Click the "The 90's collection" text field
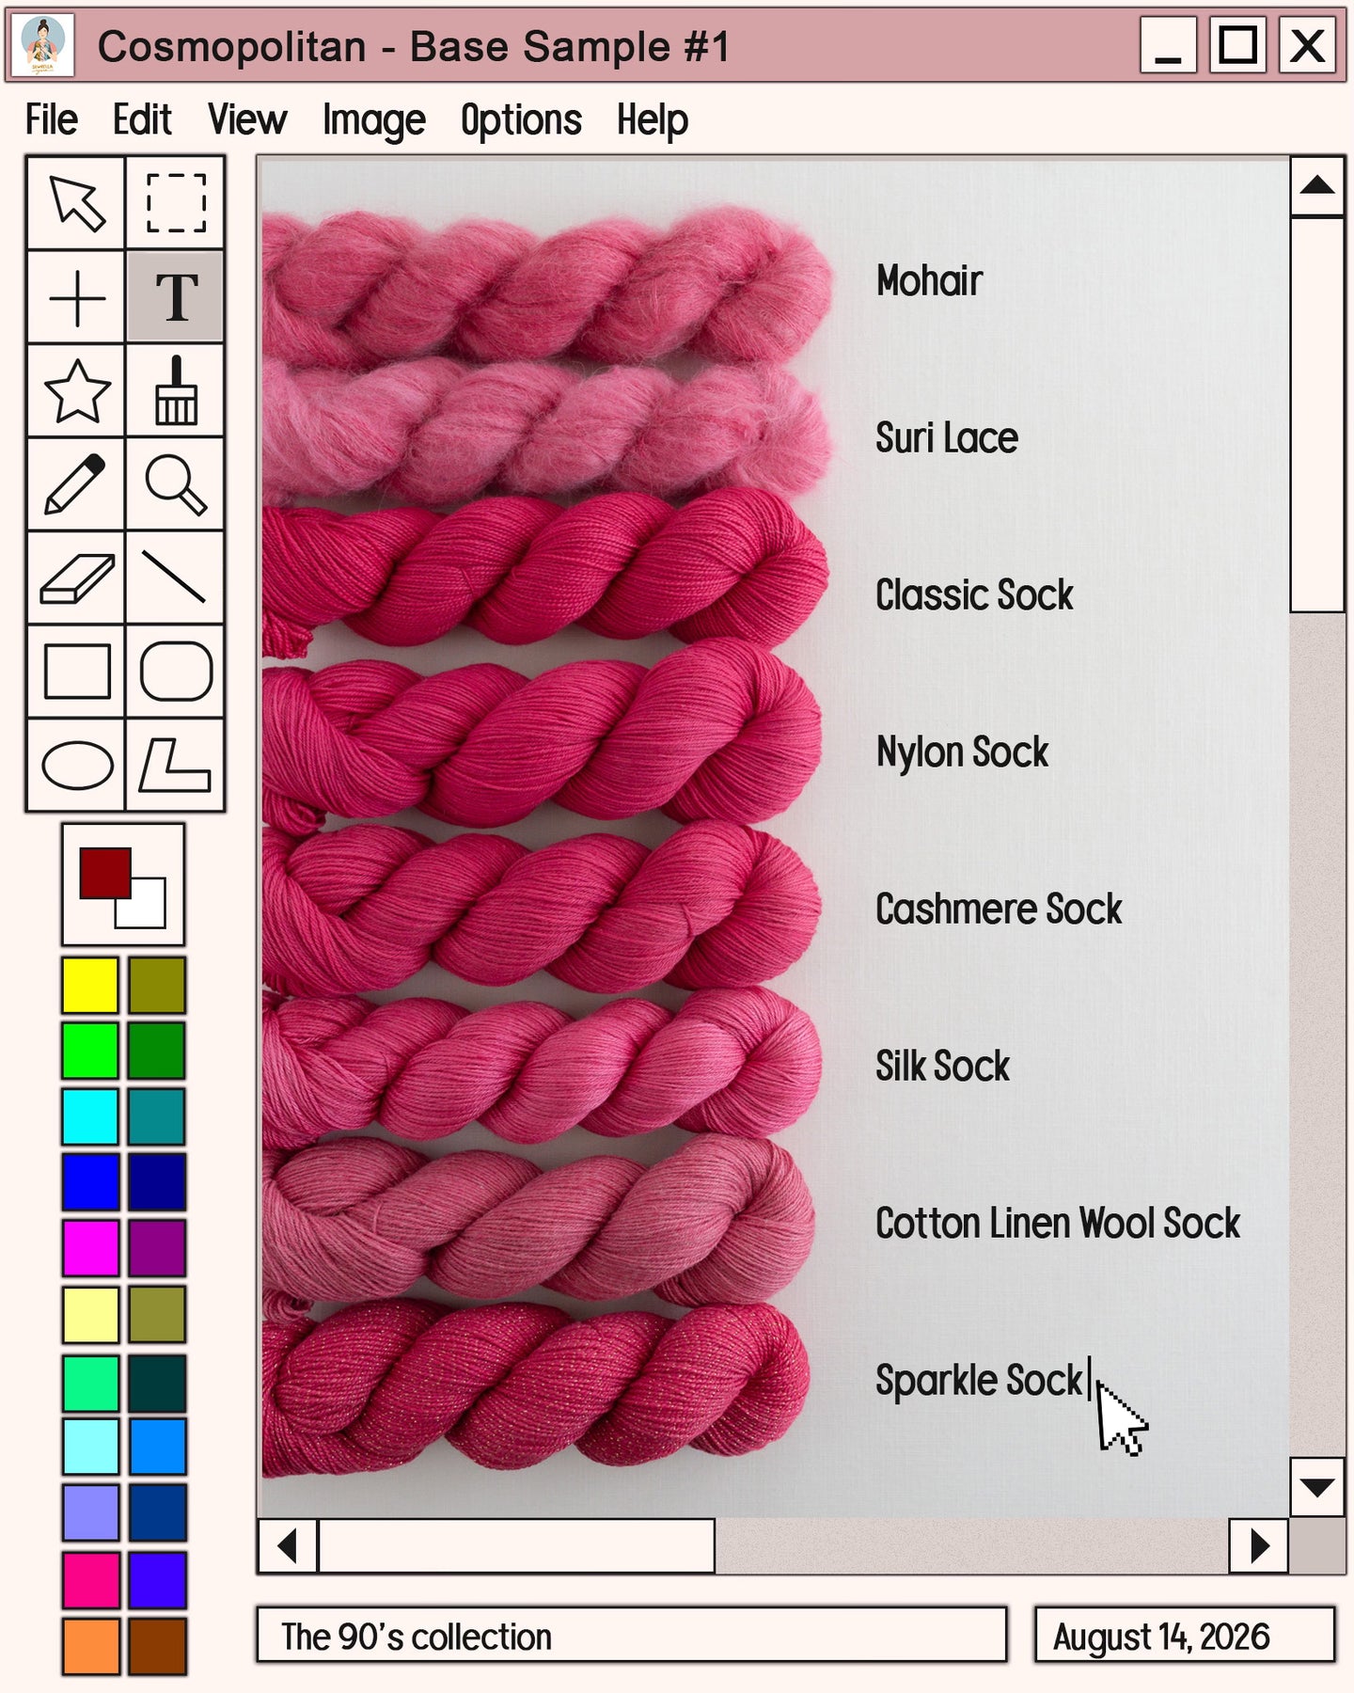Screen dimensions: 1354x1693 click(631, 1636)
